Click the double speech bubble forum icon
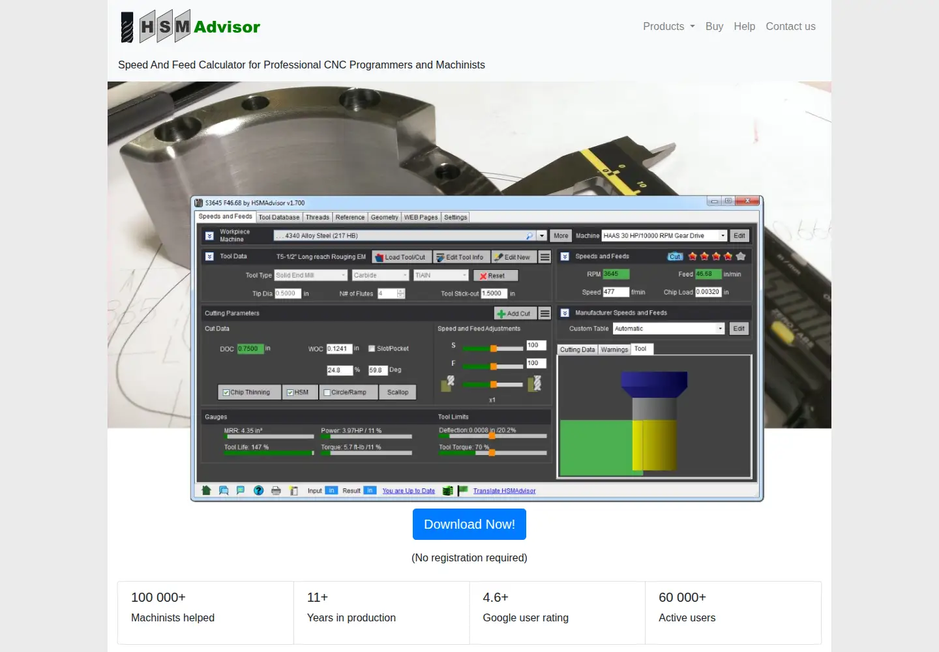The width and height of the screenshot is (939, 652). 224,490
